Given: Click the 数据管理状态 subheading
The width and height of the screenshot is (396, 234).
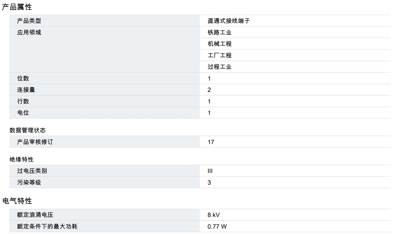Looking at the screenshot, I should click(x=27, y=130).
